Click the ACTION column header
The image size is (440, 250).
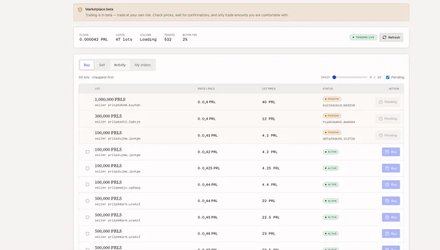[393, 89]
